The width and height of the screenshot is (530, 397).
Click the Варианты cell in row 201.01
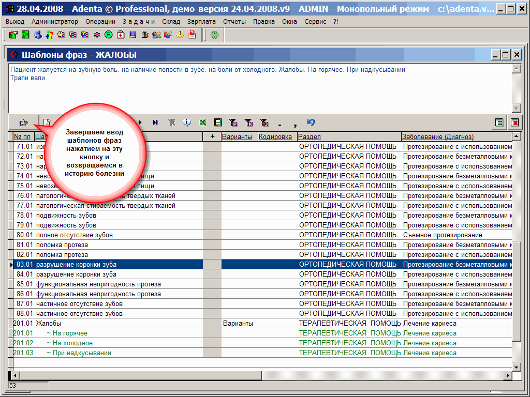point(238,324)
